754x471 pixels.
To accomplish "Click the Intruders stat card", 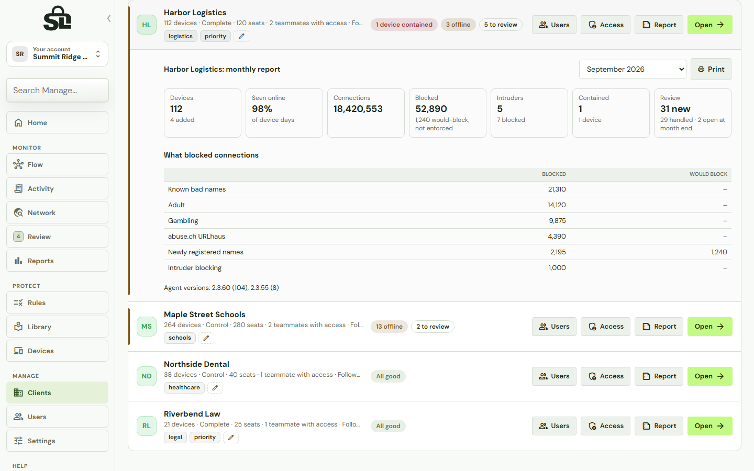I will [529, 113].
